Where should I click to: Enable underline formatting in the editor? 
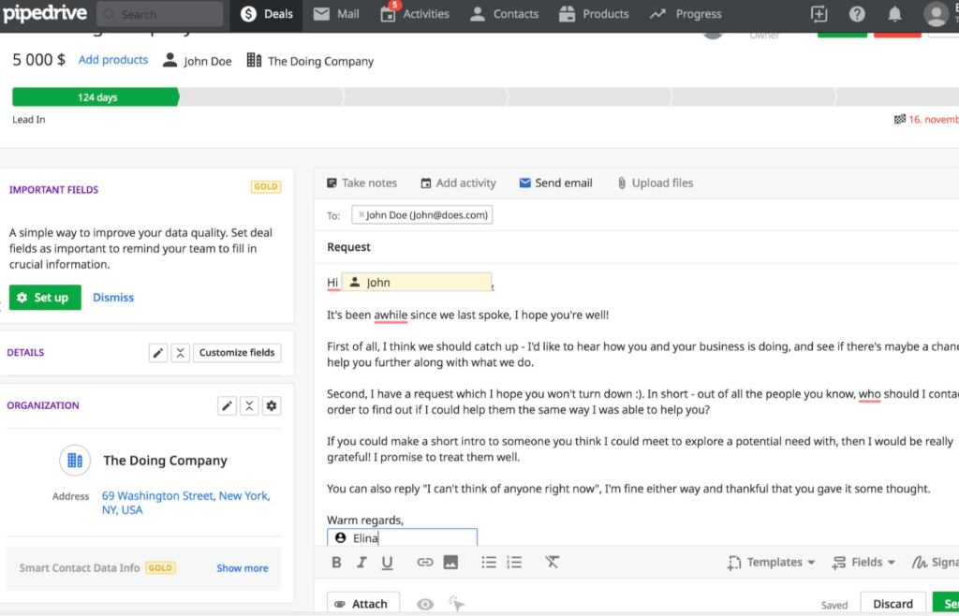(x=387, y=562)
